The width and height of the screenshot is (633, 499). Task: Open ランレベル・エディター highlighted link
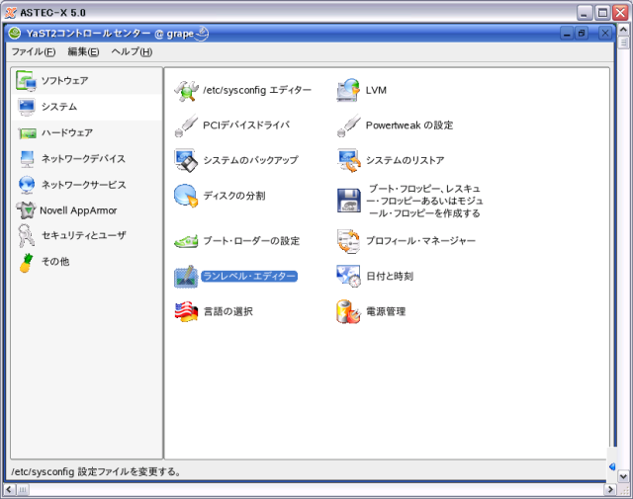point(248,277)
